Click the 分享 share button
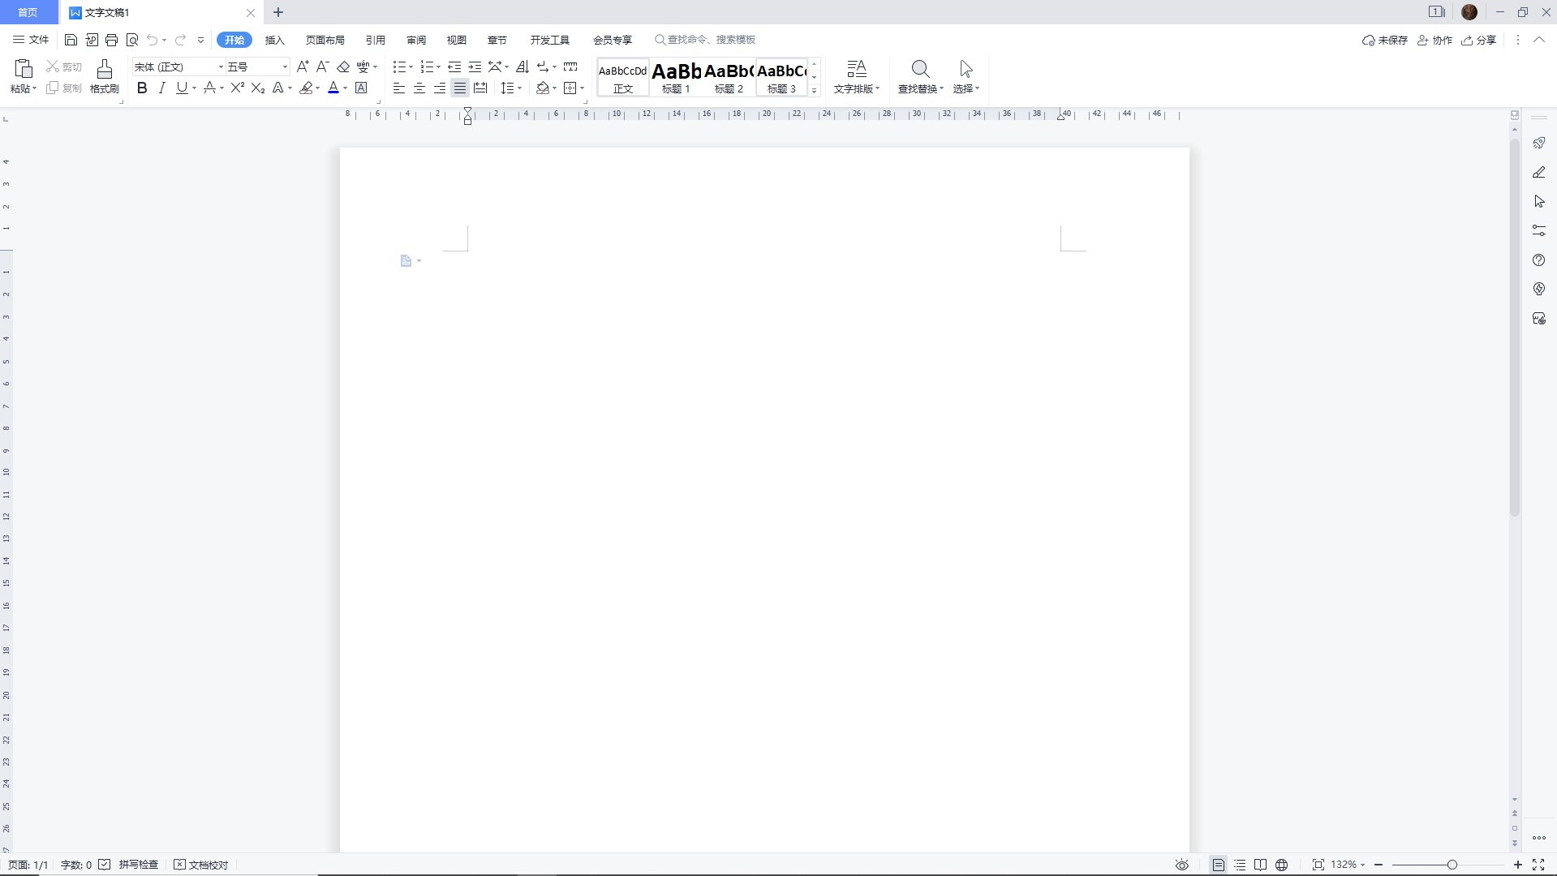This screenshot has height=876, width=1557. point(1479,40)
